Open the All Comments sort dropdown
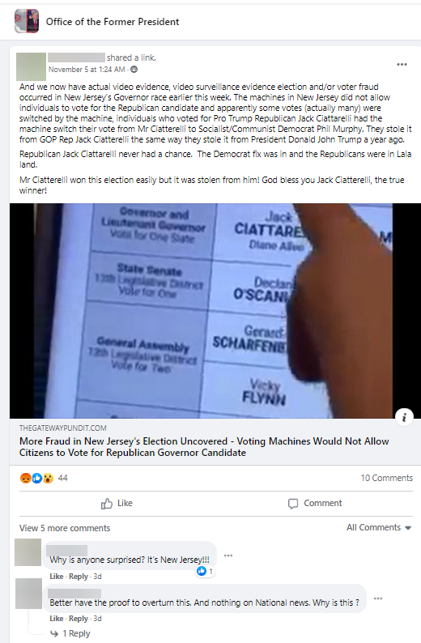This screenshot has height=643, width=421. coord(379,527)
